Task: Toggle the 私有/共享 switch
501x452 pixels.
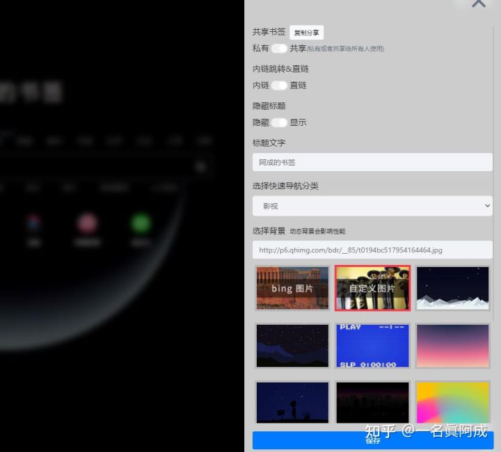Action: (279, 49)
